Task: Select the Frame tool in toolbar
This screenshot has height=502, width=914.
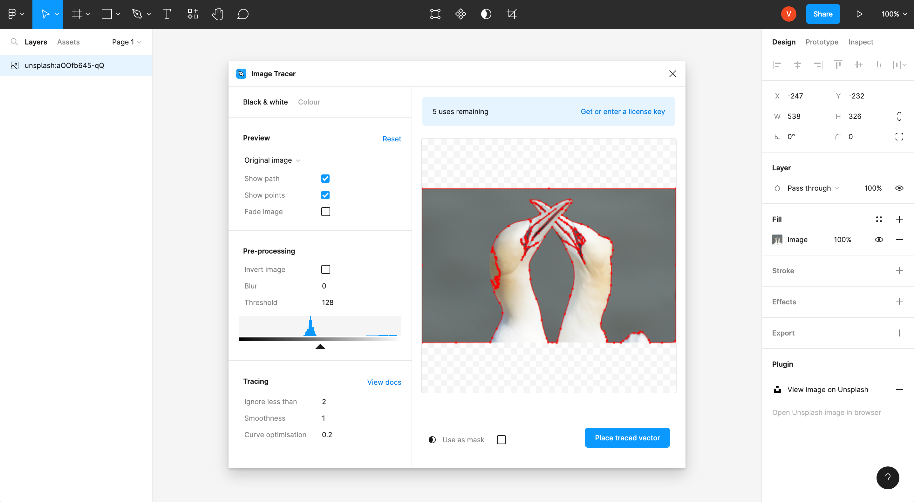Action: (x=77, y=14)
